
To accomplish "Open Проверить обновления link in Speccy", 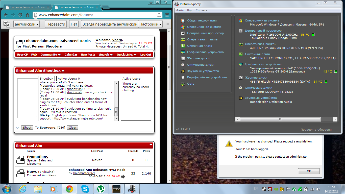I will point(318,130).
